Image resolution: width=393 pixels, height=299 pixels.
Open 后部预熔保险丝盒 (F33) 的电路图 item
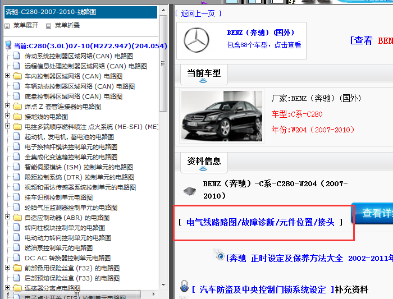click(72, 278)
